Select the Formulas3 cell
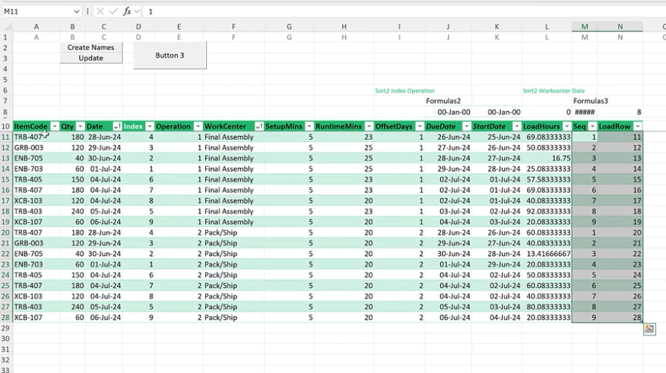The image size is (666, 373). click(x=591, y=101)
